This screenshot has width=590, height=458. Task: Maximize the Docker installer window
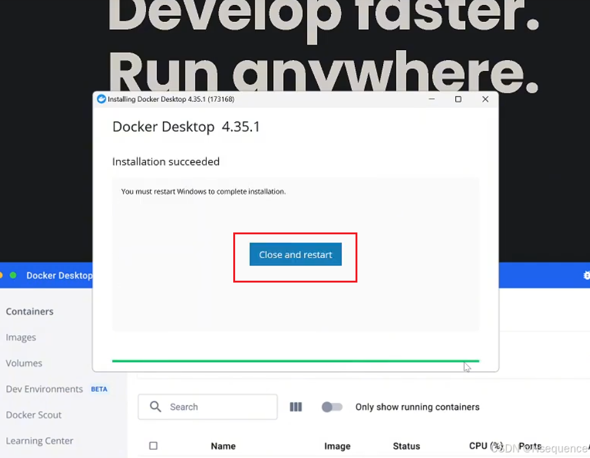point(458,99)
